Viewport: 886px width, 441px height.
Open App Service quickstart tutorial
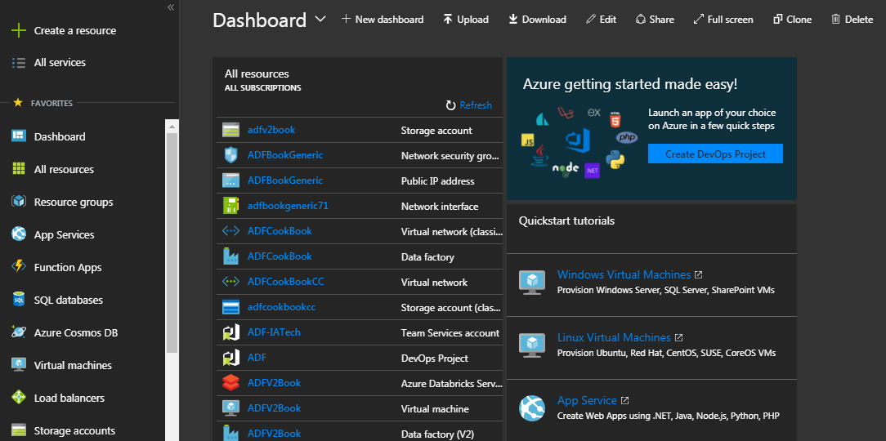click(x=587, y=400)
